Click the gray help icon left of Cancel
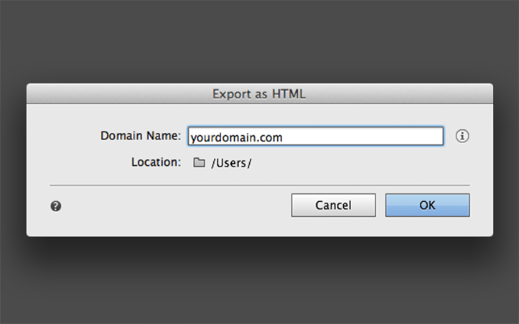The width and height of the screenshot is (519, 324). 56,206
